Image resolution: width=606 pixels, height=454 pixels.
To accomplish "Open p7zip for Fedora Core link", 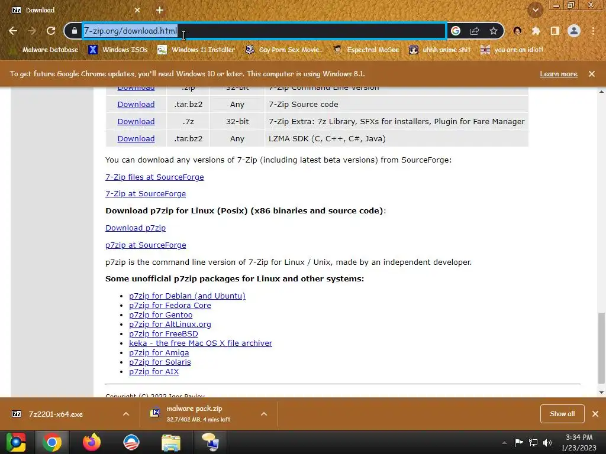I will [x=170, y=305].
